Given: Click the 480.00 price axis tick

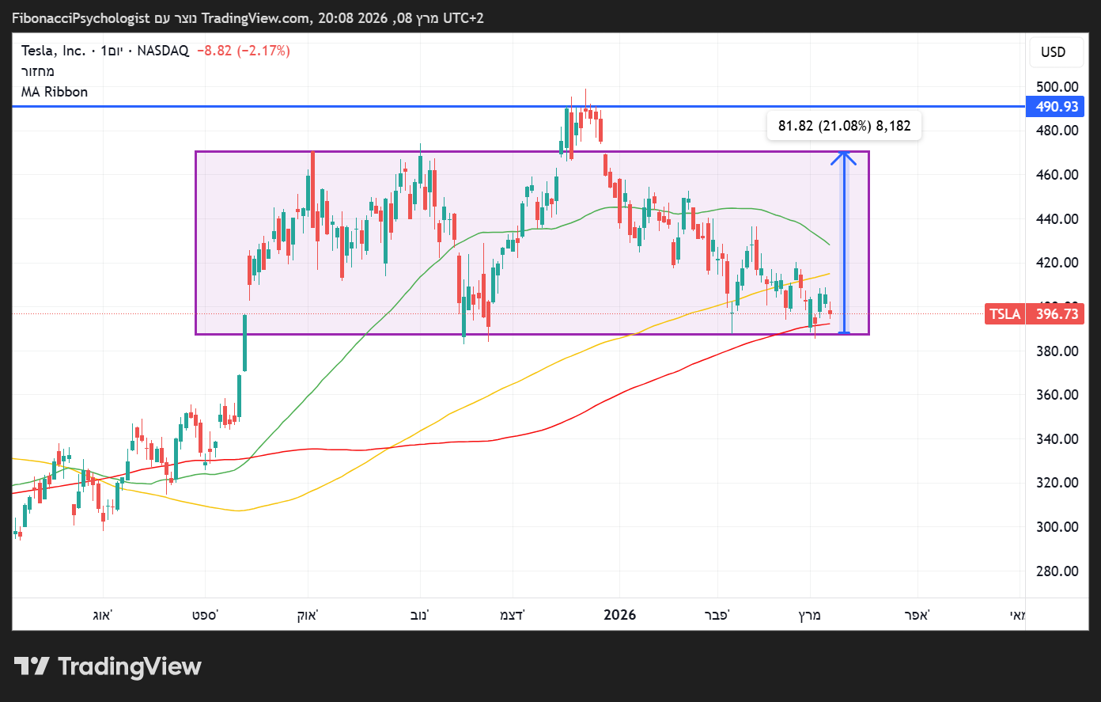Looking at the screenshot, I should point(1057,131).
